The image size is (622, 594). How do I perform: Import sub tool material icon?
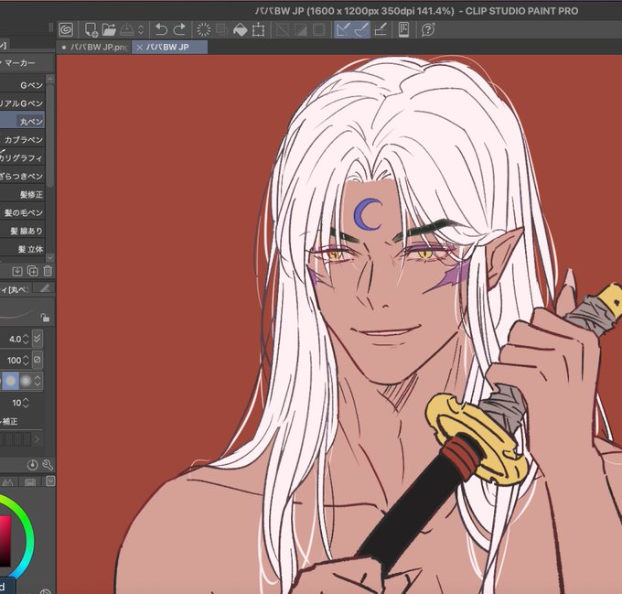pyautogui.click(x=17, y=272)
